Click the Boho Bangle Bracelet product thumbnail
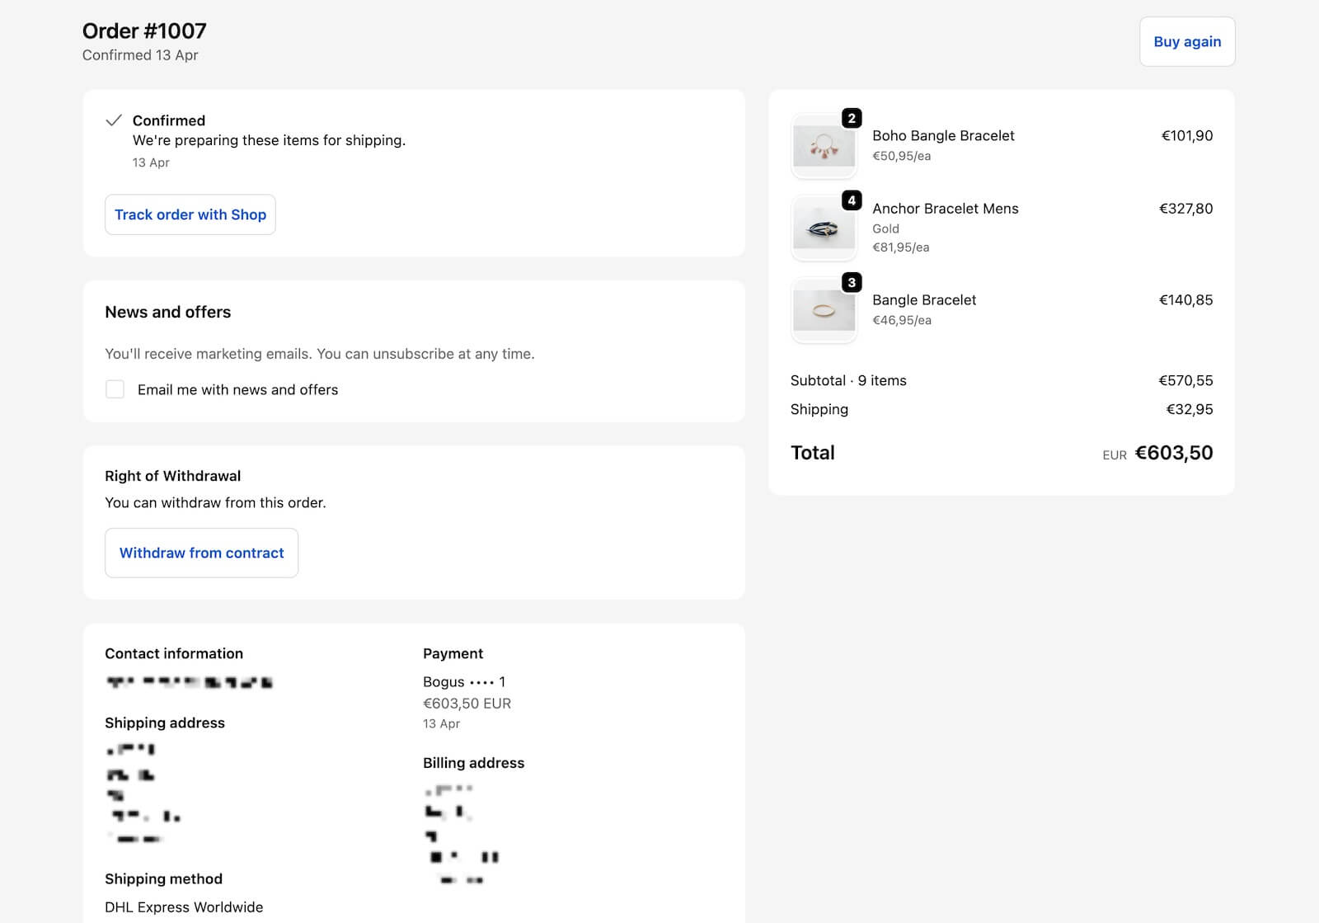This screenshot has height=923, width=1319. click(823, 145)
